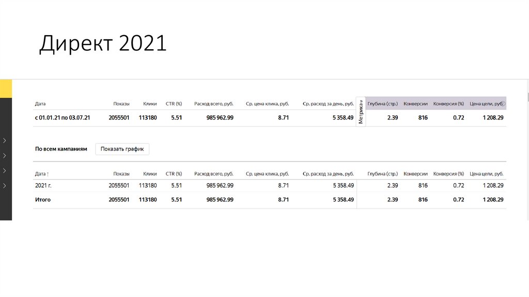Expand the third sidebar chevron from top
Image resolution: width=529 pixels, height=297 pixels.
(x=4, y=171)
